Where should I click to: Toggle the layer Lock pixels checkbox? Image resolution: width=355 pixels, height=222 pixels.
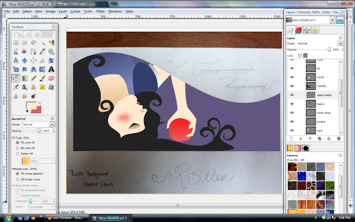[300, 56]
